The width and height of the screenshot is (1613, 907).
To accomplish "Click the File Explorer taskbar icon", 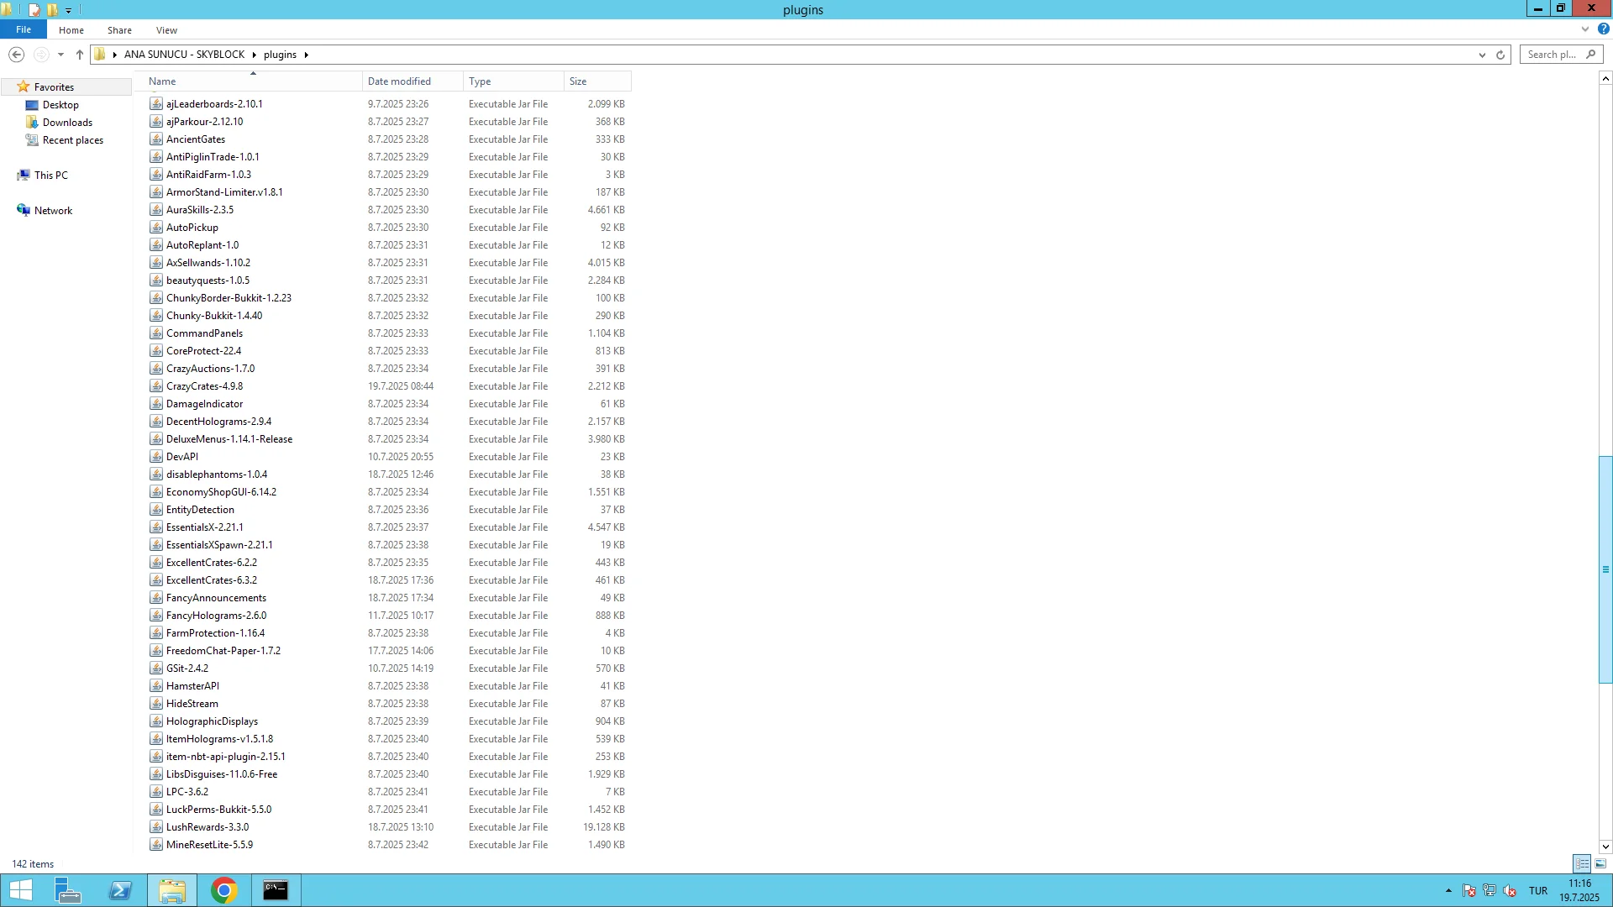I will (x=172, y=890).
